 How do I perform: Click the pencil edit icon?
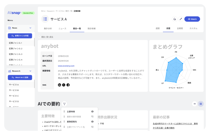(181, 19)
